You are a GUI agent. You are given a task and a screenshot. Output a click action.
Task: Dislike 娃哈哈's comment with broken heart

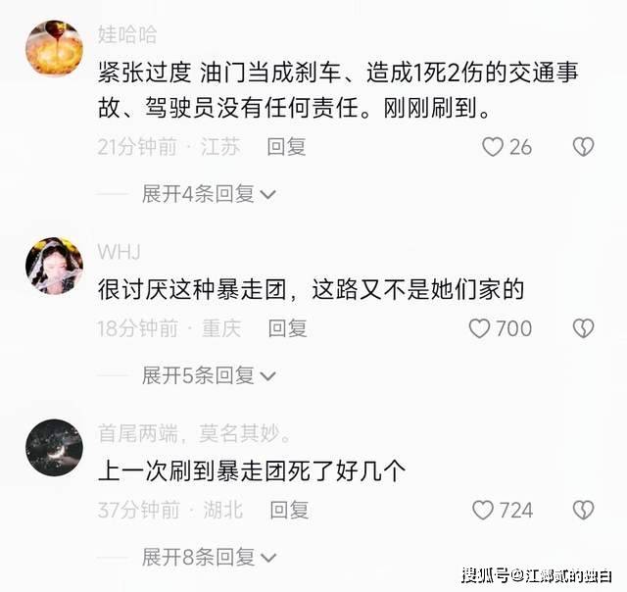pos(584,147)
